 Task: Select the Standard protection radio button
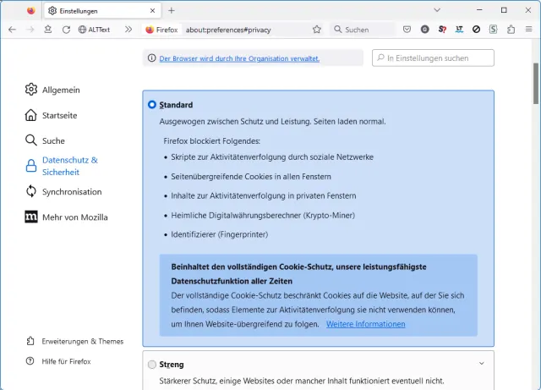click(152, 105)
